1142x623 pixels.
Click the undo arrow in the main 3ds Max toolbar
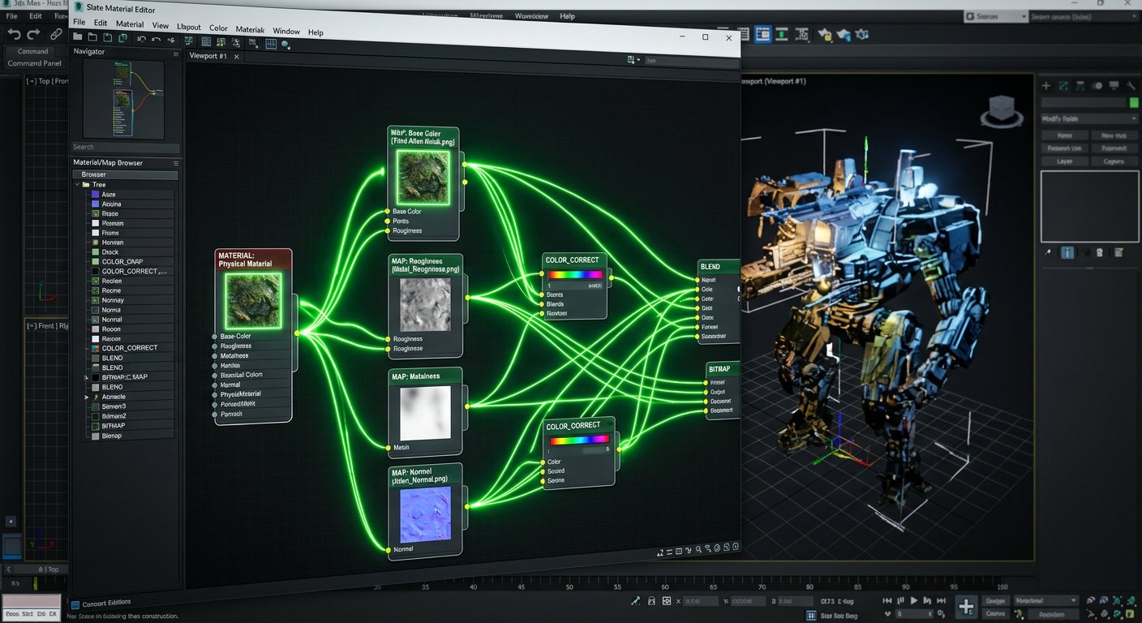[x=14, y=34]
